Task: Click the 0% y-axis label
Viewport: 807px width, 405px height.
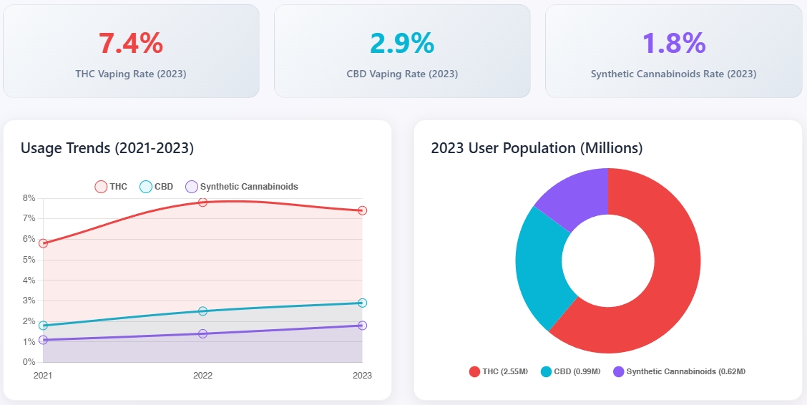Action: pyautogui.click(x=29, y=362)
